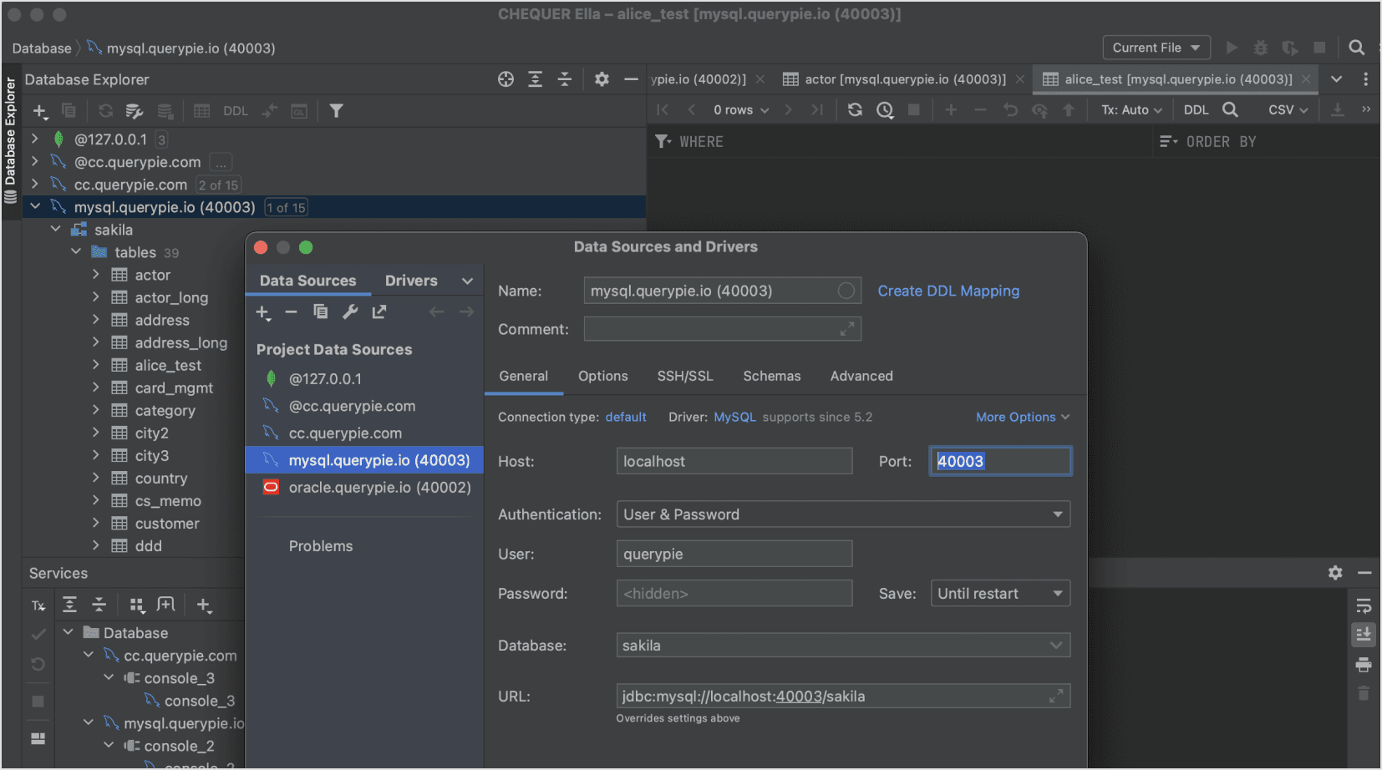Expand the country table in sakila

click(x=97, y=478)
